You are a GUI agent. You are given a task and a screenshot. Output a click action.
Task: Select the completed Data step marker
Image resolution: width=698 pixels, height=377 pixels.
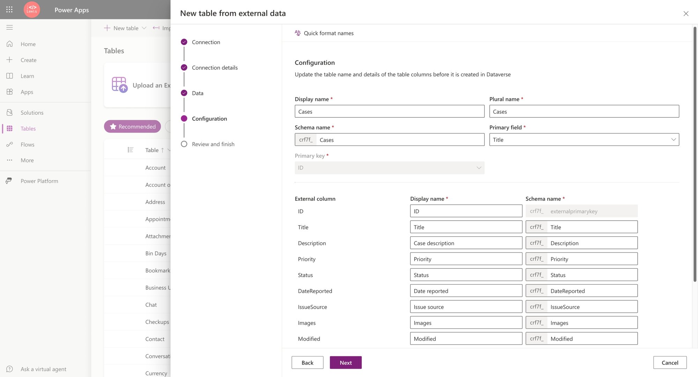pos(184,93)
